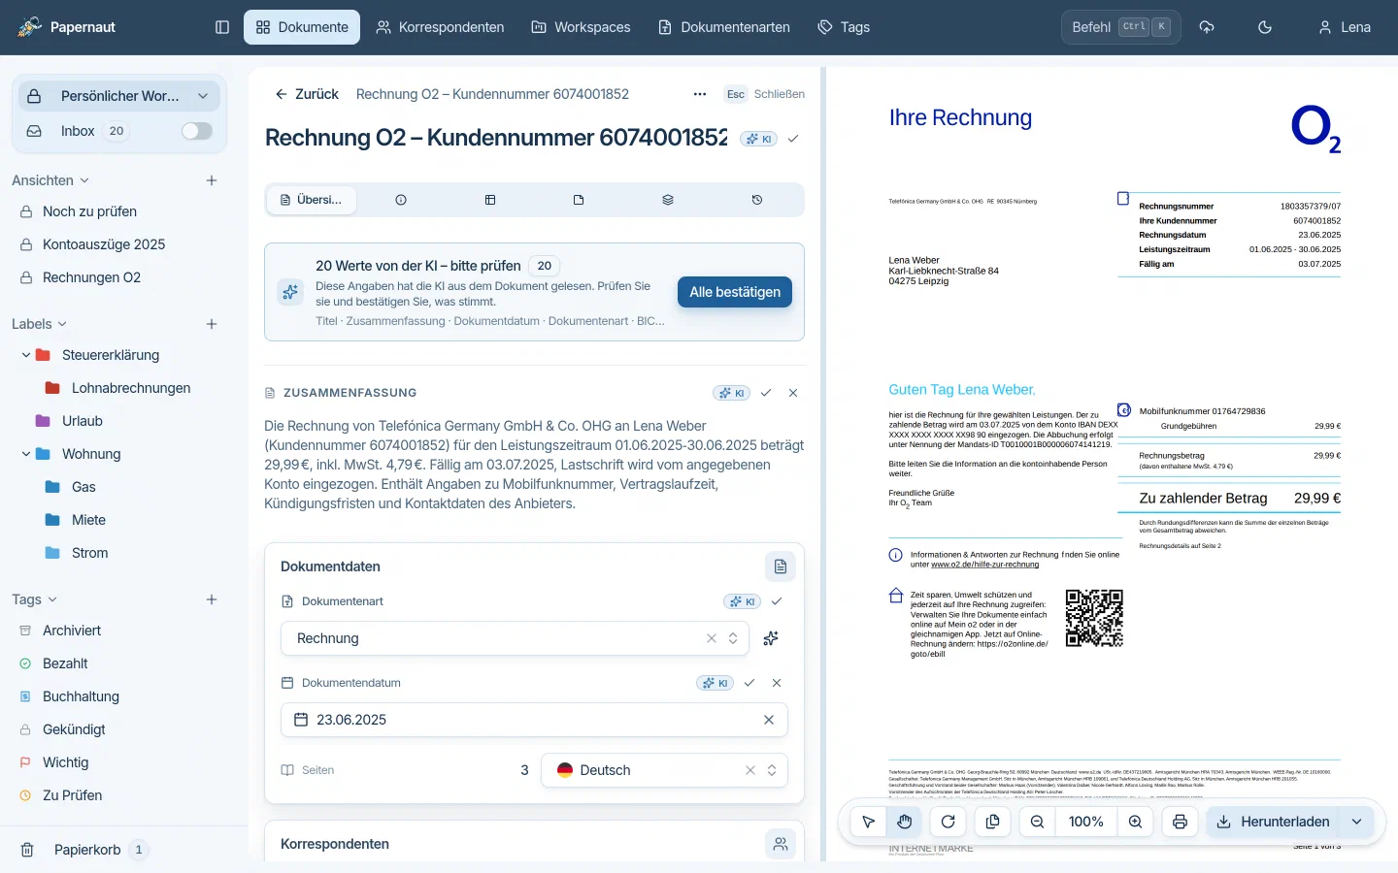The image size is (1398, 873).
Task: Open Persönlicher Workspace dropdown
Action: 119,96
